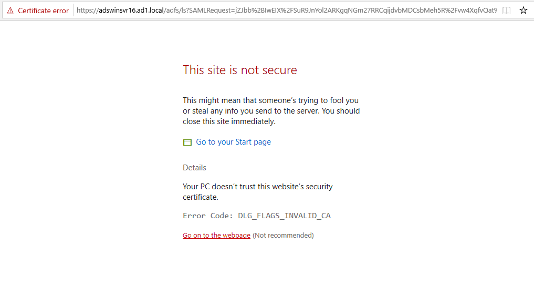Go to your Start page link
Screen dimensions: 534x296
click(x=233, y=142)
